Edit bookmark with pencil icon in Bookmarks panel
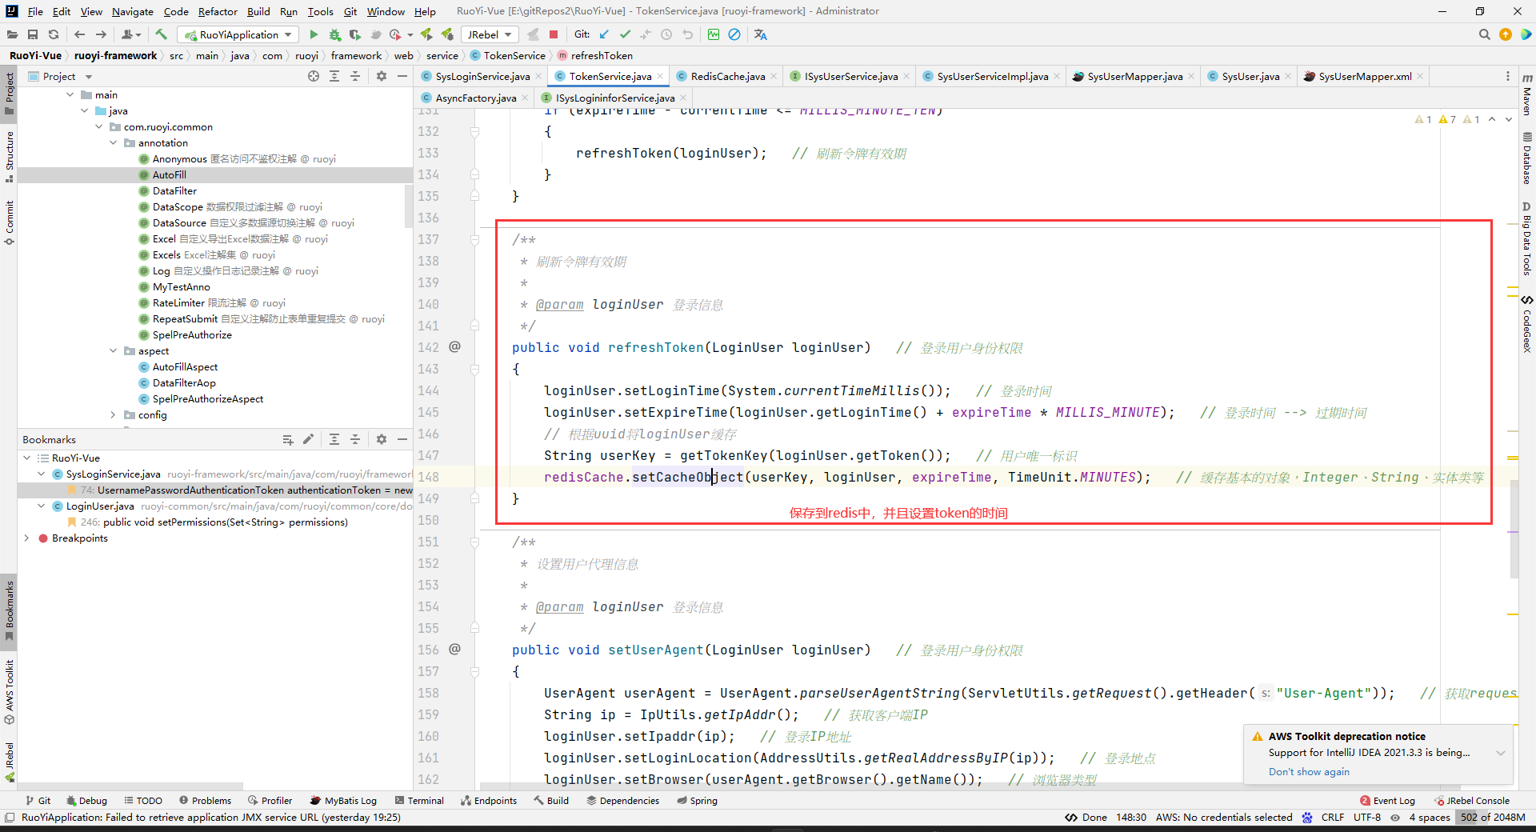1536x832 pixels. pos(308,439)
